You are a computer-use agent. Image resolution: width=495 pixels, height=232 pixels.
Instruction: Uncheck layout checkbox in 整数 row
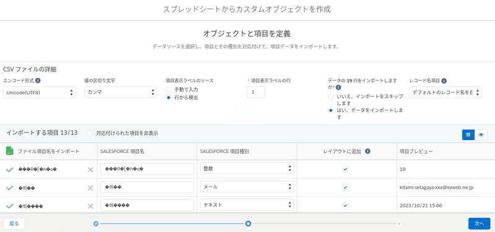pyautogui.click(x=345, y=169)
